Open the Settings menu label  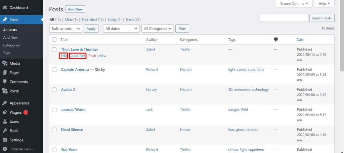[16, 140]
